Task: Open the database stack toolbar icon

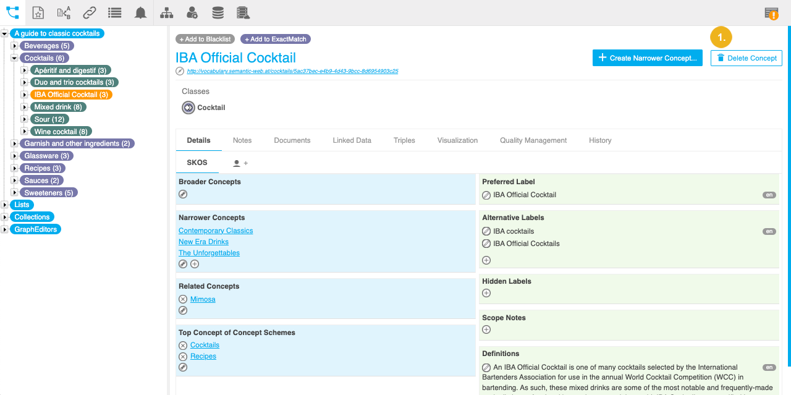Action: (x=218, y=12)
